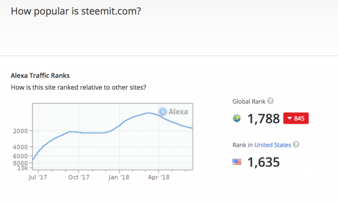The width and height of the screenshot is (338, 204).
Task: Click the US flag icon beside 1,635
Action: [237, 162]
